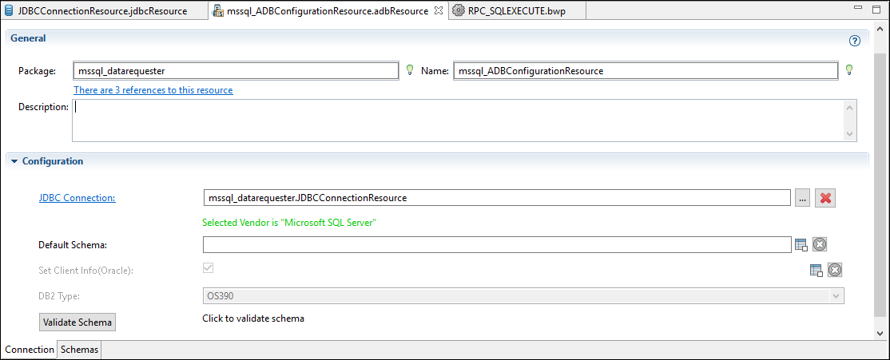Open the DB2 Type dropdown

coord(836,296)
